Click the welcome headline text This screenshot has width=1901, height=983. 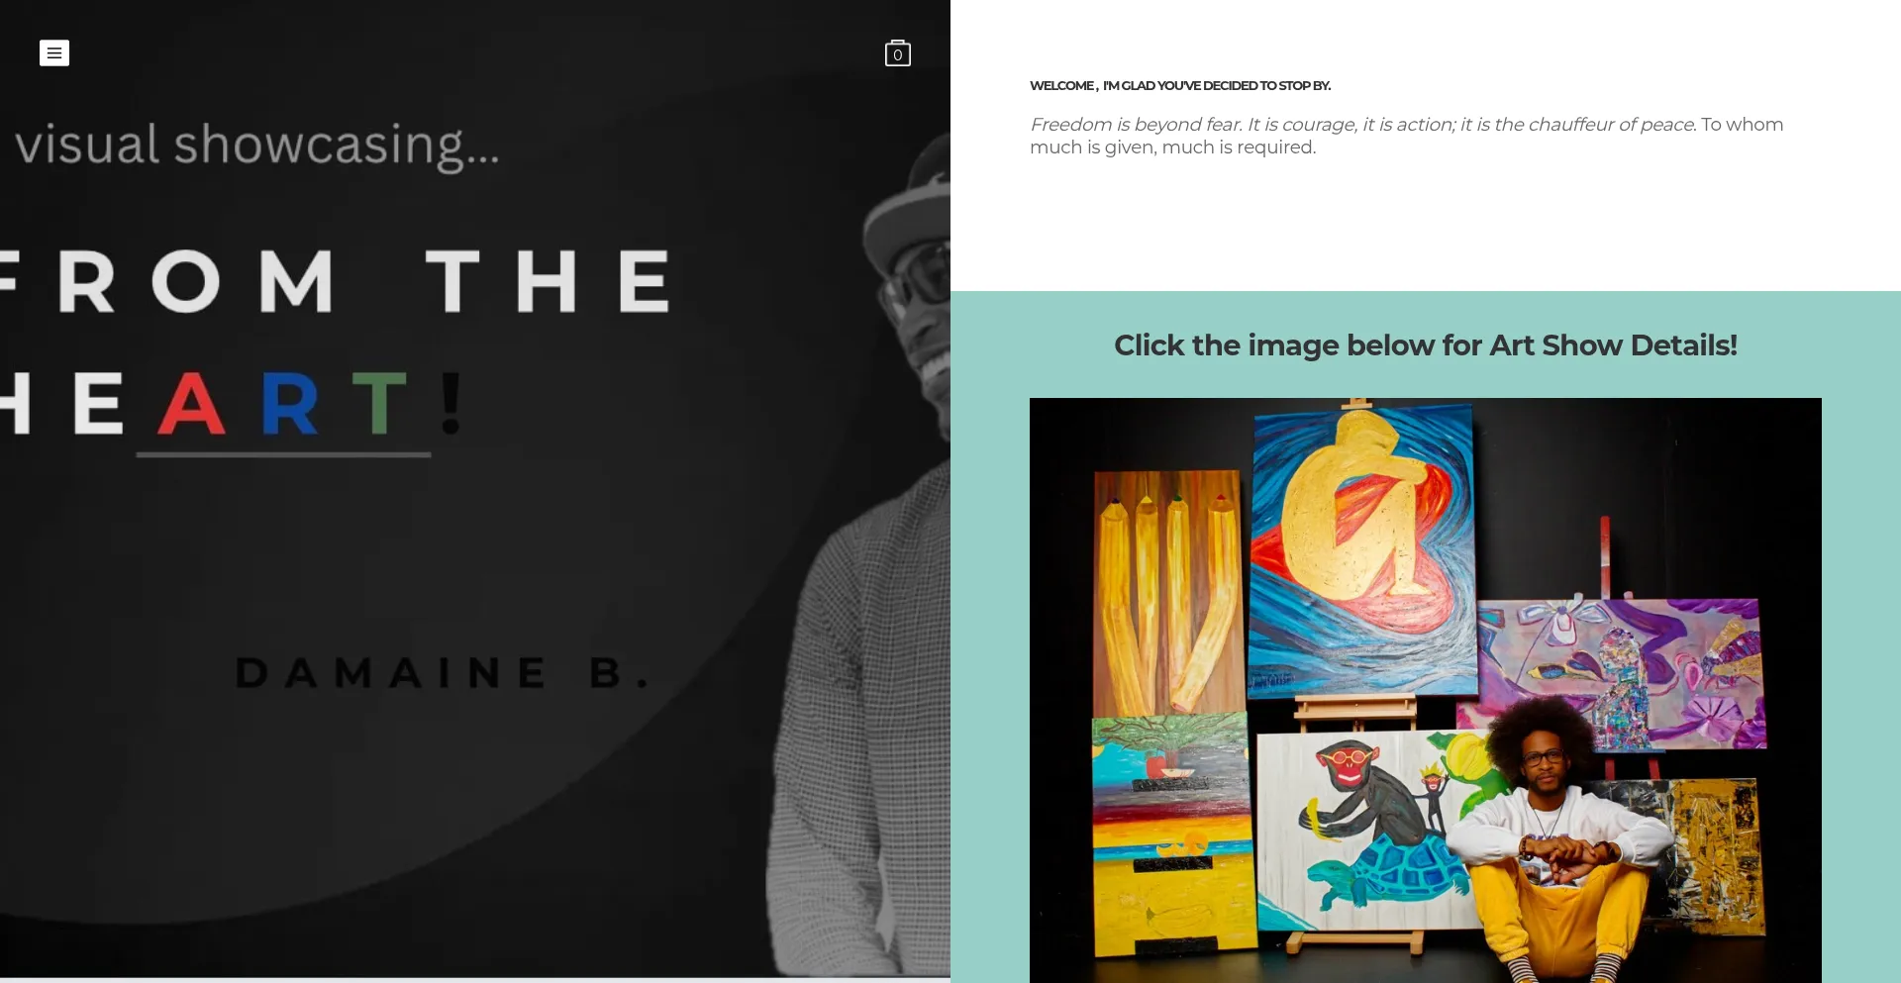[x=1180, y=86]
